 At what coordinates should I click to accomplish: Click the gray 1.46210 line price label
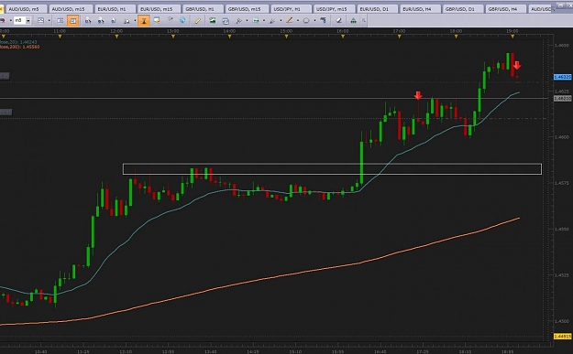[x=563, y=99]
